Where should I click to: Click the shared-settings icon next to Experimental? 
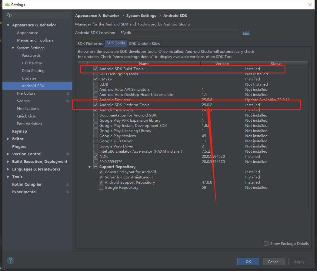[67, 192]
